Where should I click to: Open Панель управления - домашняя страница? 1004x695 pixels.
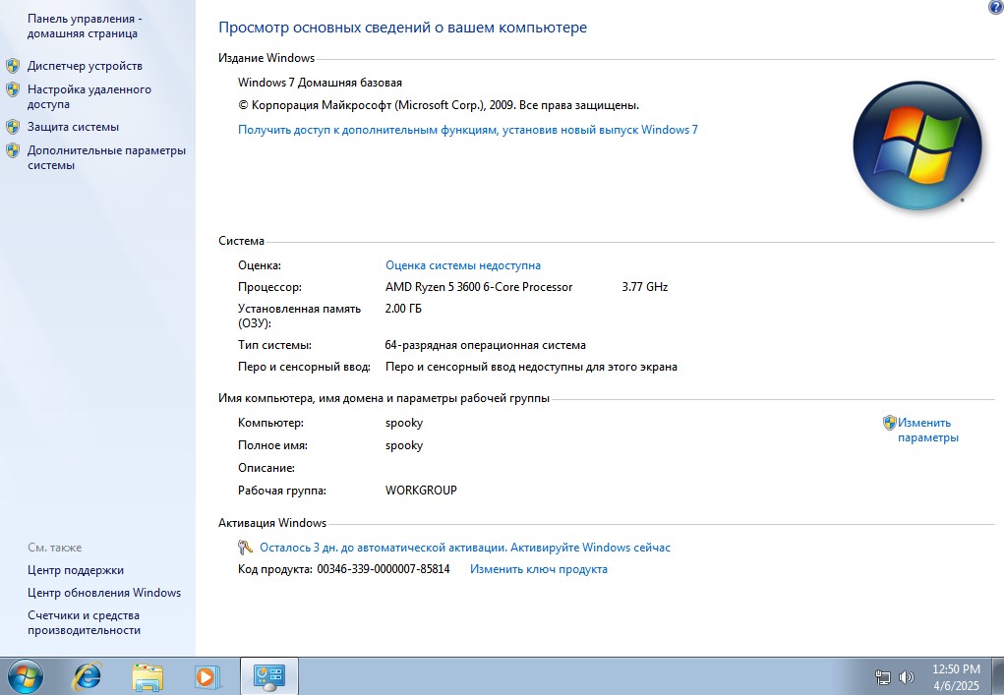[x=85, y=27]
